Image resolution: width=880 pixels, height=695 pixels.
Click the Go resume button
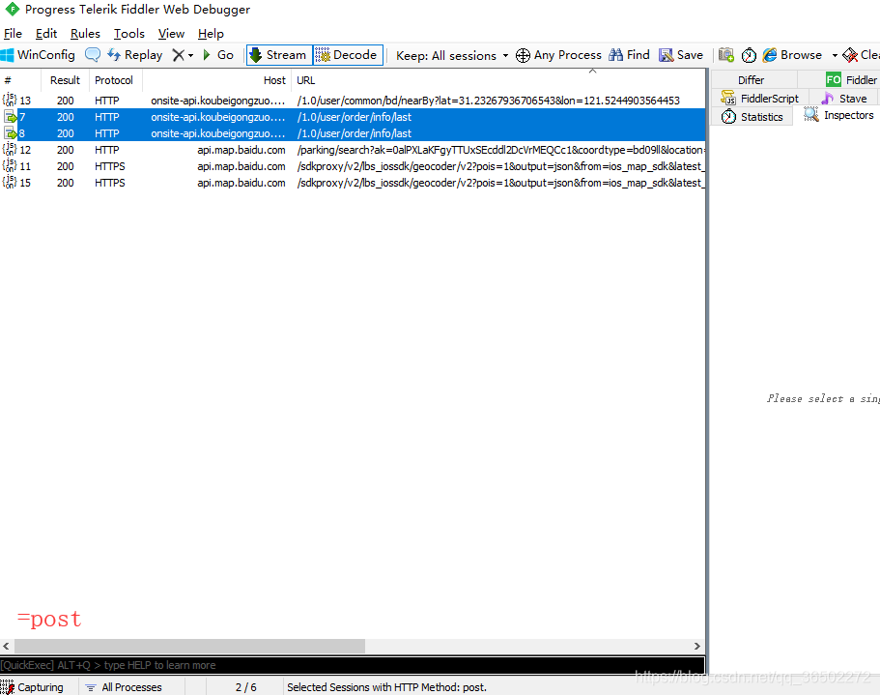click(217, 55)
